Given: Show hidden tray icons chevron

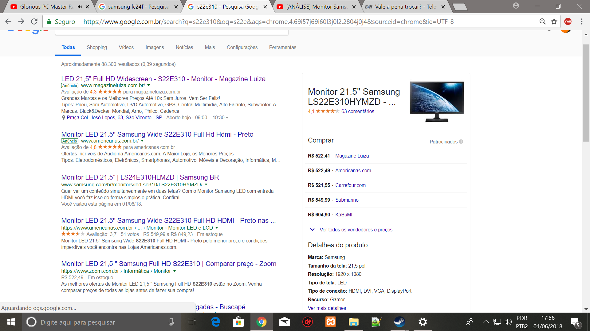Looking at the screenshot, I should 486,322.
